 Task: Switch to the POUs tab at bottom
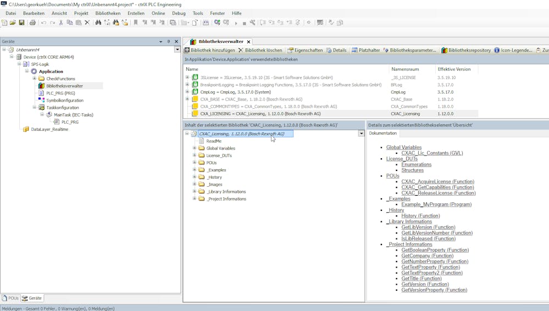10,298
